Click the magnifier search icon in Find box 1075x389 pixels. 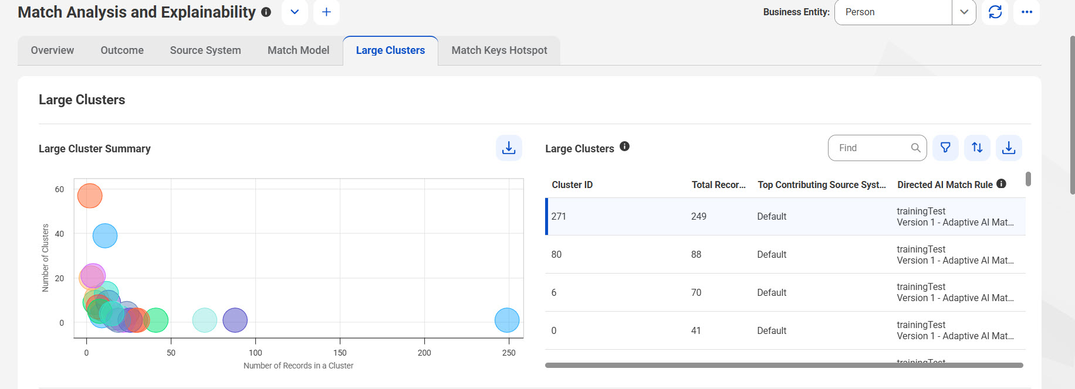(x=915, y=148)
